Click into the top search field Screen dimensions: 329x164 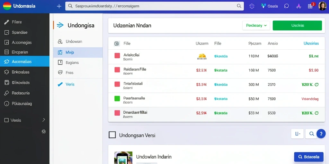click(x=155, y=6)
